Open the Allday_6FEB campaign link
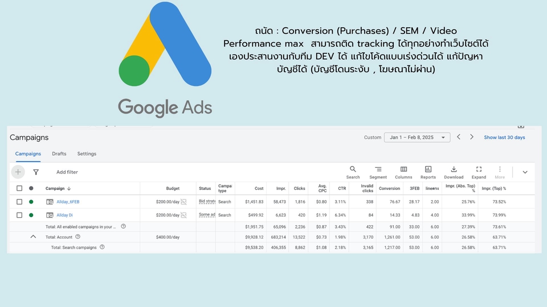This screenshot has height=307, width=547. tap(68, 202)
